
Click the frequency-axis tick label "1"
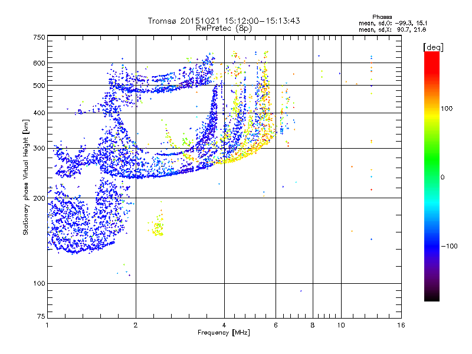47,325
